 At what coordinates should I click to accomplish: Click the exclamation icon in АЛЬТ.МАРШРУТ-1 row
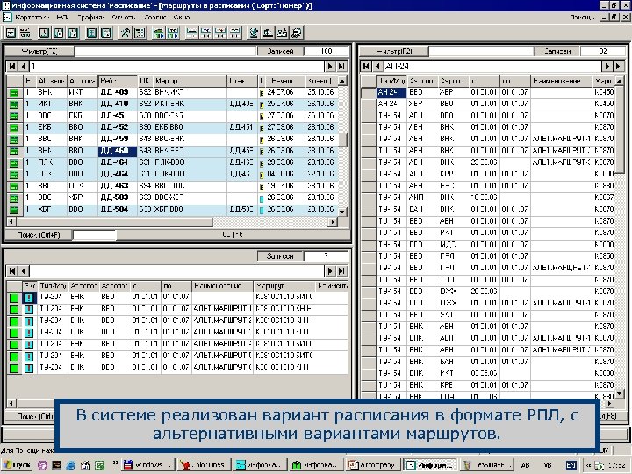(x=29, y=310)
